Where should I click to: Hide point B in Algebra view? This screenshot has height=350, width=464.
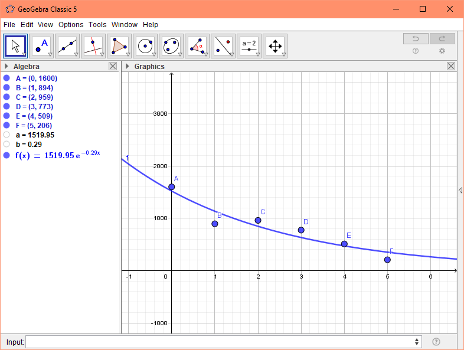[x=6, y=87]
